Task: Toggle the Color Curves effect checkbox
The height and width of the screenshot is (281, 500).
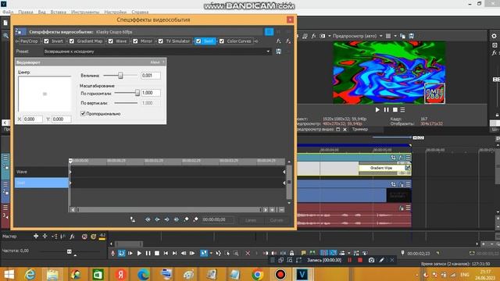Action: coord(222,41)
